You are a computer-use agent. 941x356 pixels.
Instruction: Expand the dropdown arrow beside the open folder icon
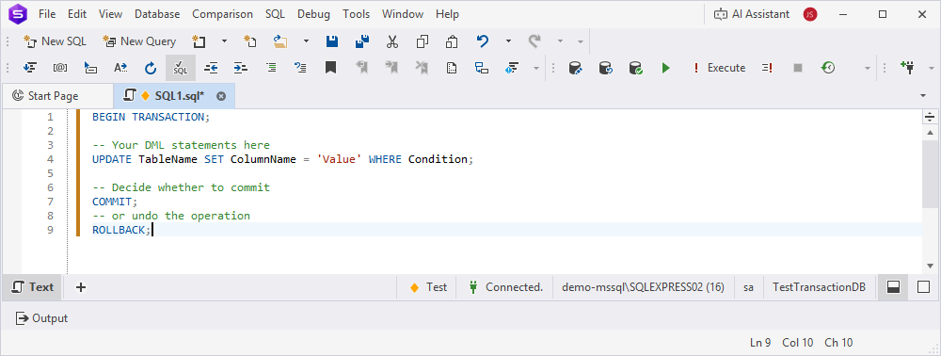click(x=306, y=41)
